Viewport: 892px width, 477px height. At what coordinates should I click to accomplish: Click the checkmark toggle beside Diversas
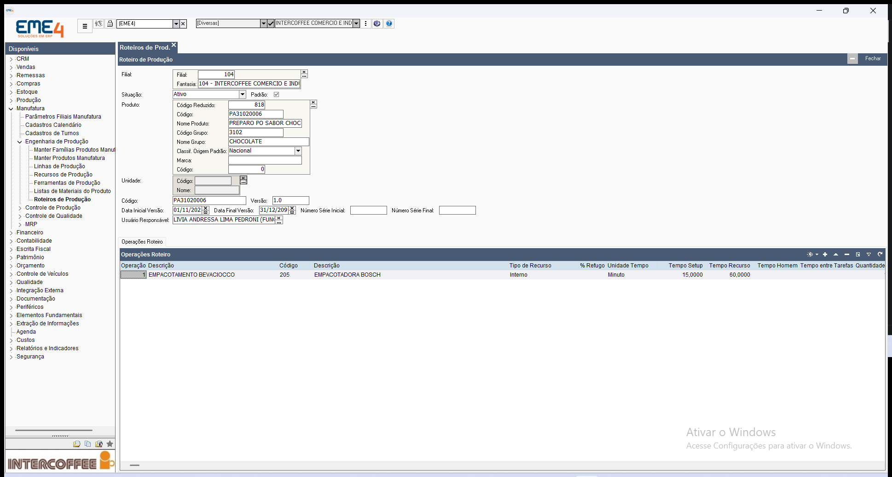[x=271, y=23]
